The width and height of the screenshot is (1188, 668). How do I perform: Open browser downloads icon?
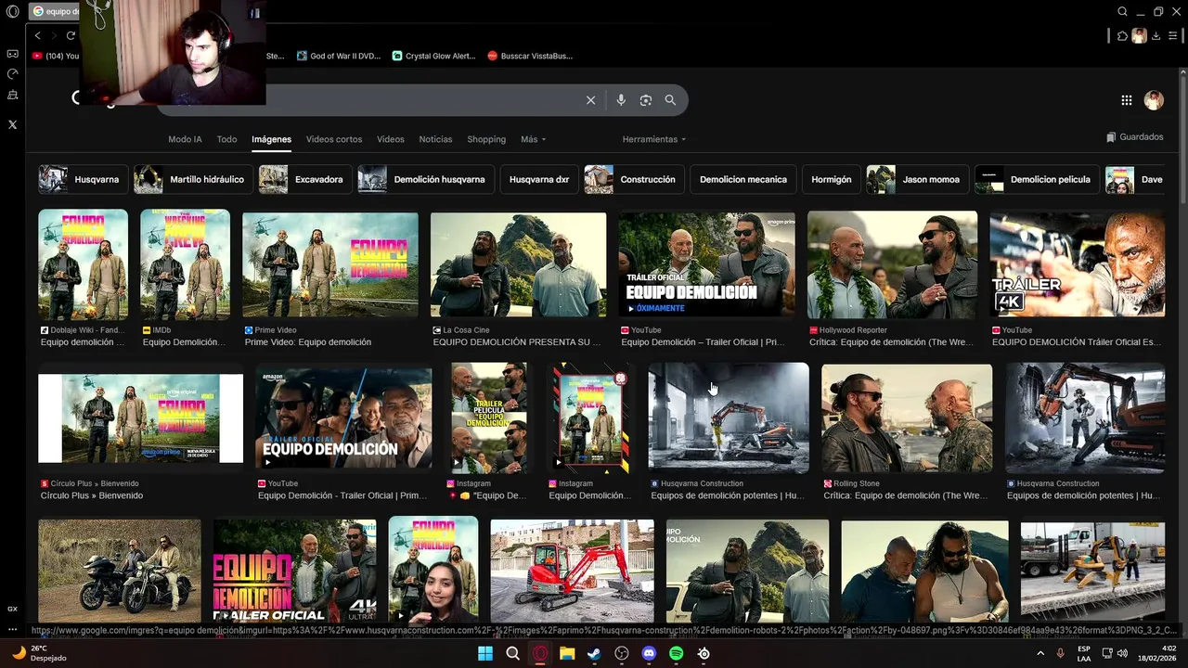click(x=1156, y=36)
